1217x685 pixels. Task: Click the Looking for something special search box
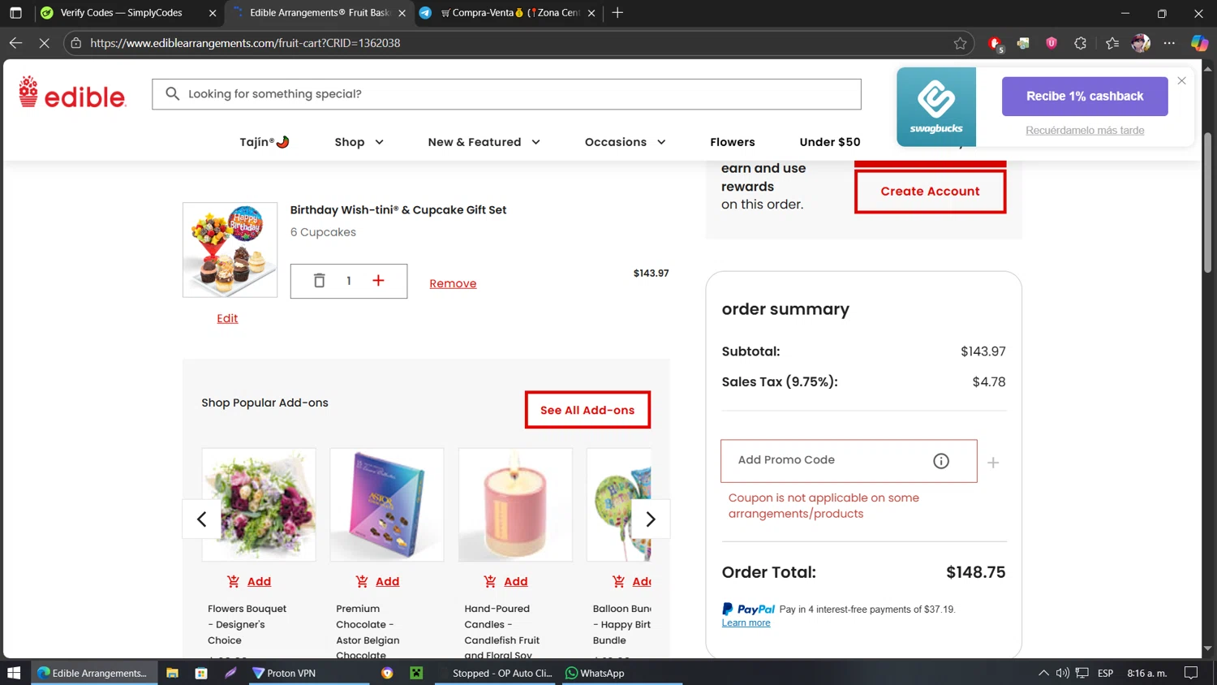(x=506, y=94)
